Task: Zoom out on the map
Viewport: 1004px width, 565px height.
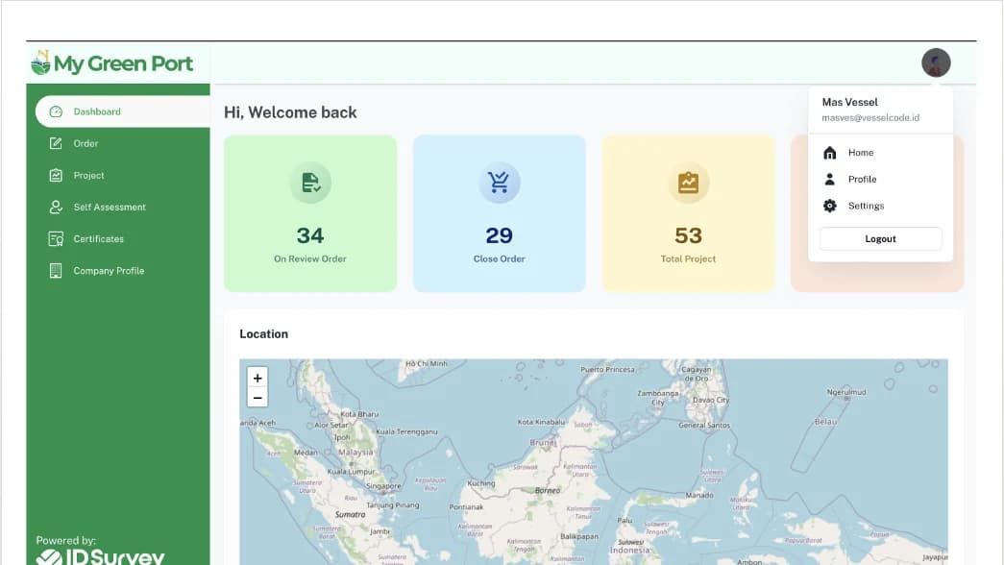Action: [x=257, y=398]
